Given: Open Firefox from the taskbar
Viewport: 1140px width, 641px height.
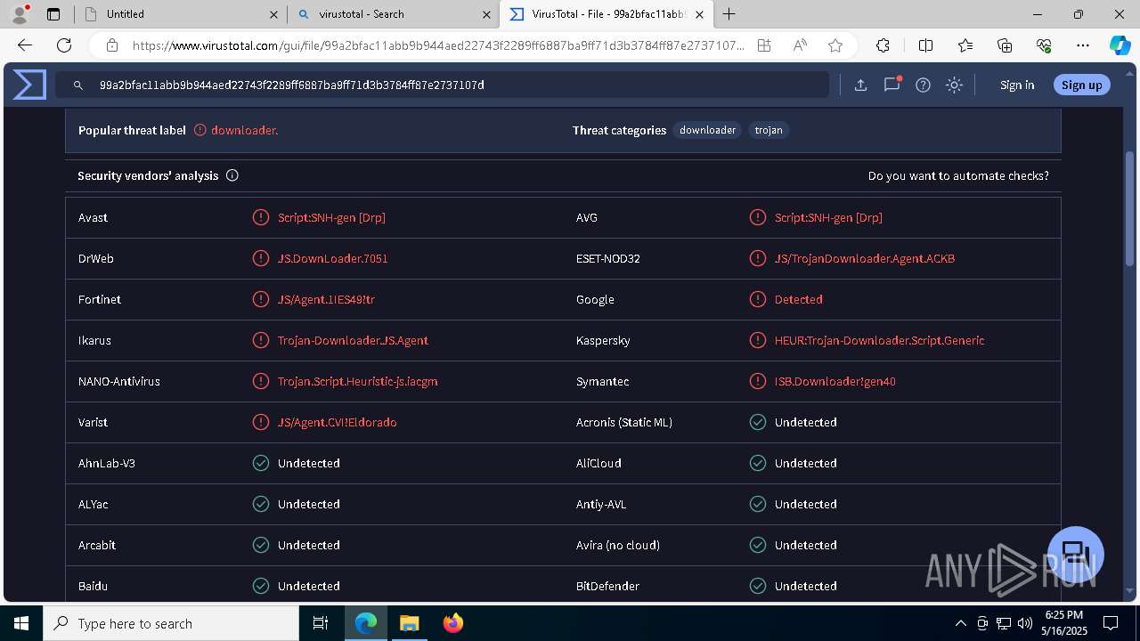Looking at the screenshot, I should 453,623.
